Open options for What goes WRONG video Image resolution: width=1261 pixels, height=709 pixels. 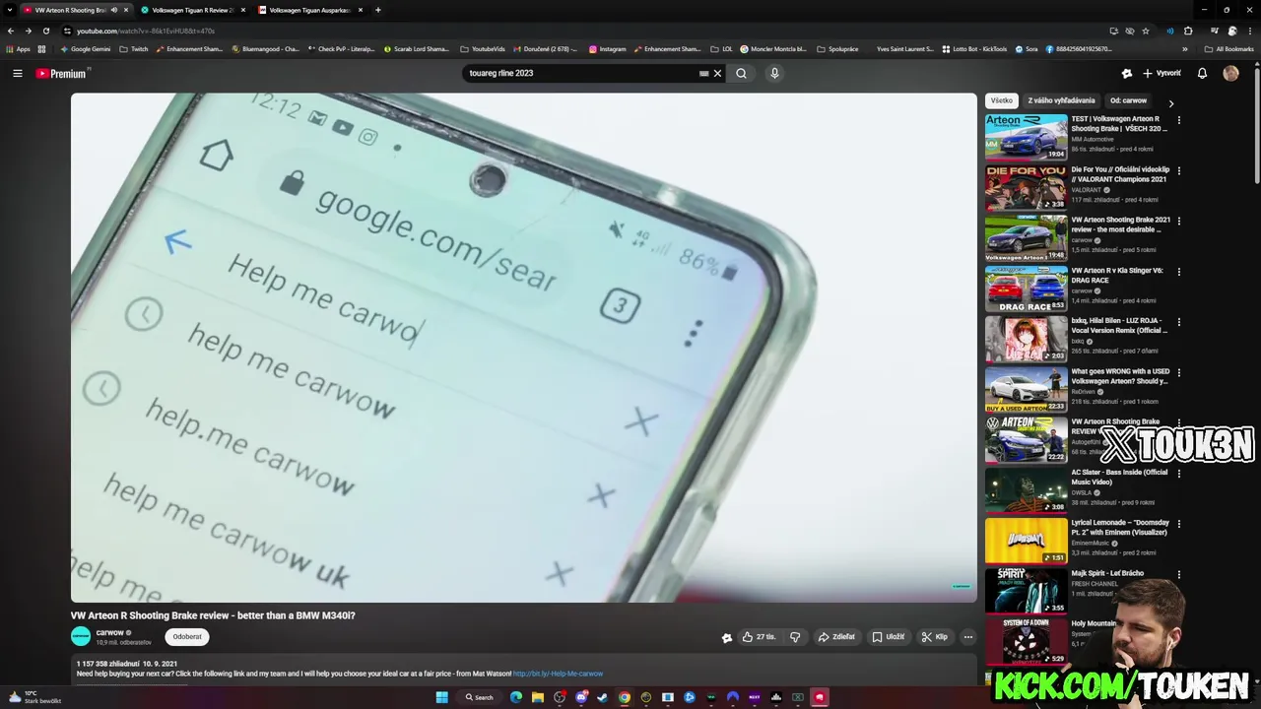[1178, 372]
